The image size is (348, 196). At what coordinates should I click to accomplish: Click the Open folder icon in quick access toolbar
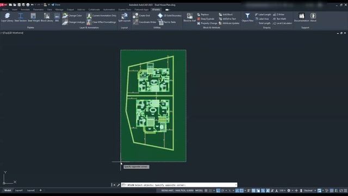[x=15, y=5]
